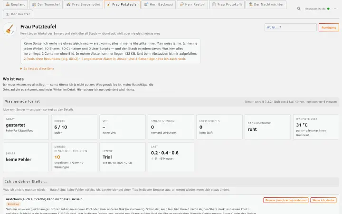Open the Herr Backupsi tab
The image size is (342, 214).
pyautogui.click(x=159, y=4)
